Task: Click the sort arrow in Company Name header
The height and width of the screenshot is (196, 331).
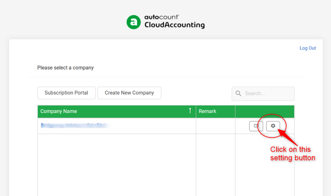Action: click(190, 111)
